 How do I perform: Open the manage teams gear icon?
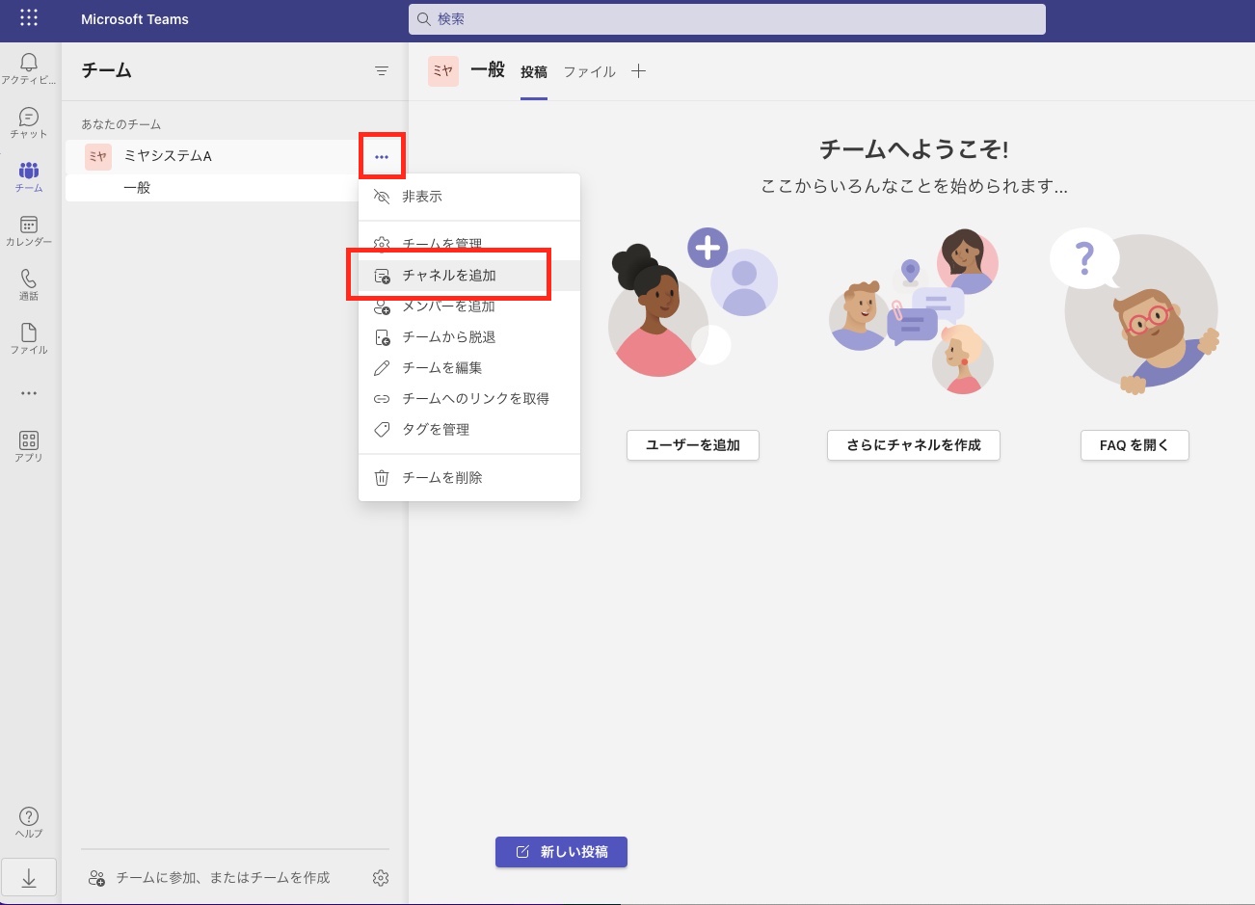(381, 877)
